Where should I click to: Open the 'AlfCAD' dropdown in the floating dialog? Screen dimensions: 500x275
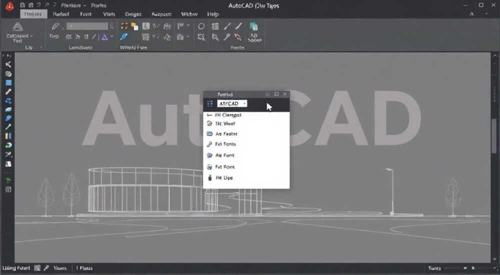point(232,103)
